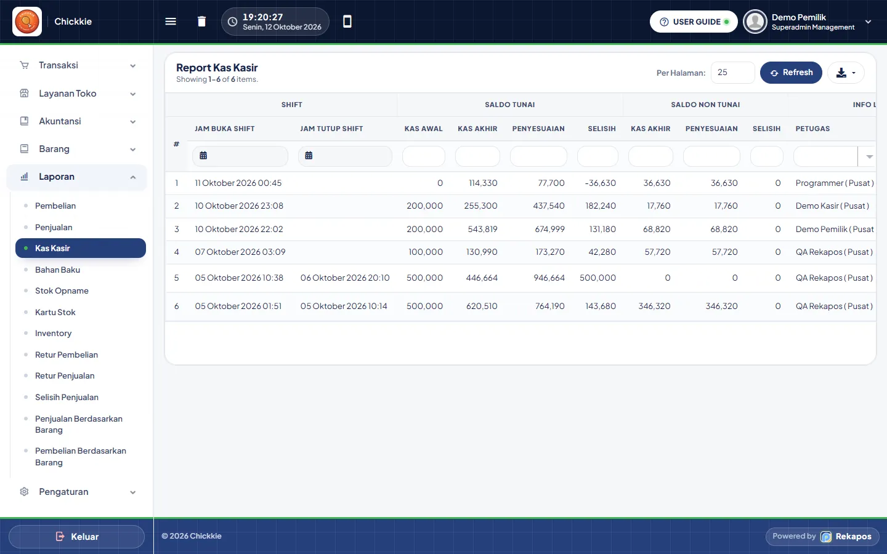
Task: Focus the Kas Awal filter field
Action: click(x=424, y=156)
